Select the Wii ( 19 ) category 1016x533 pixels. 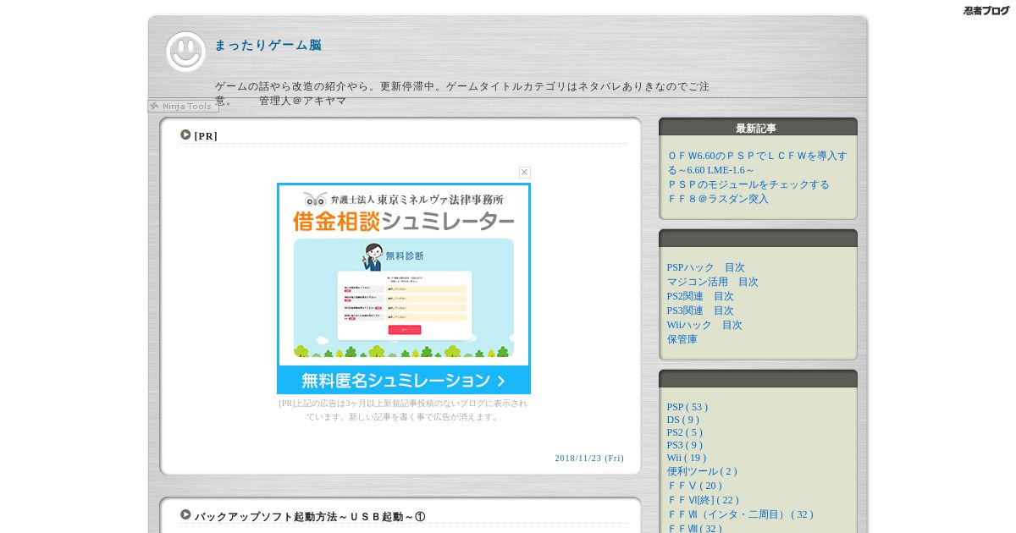pos(687,458)
